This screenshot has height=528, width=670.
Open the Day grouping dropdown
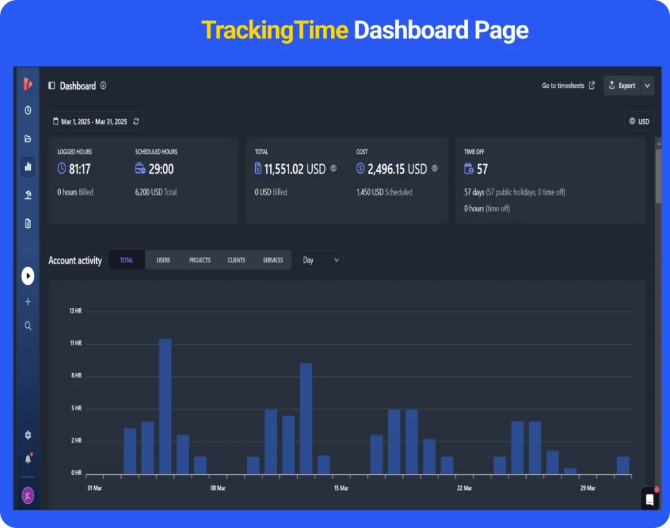tap(321, 260)
